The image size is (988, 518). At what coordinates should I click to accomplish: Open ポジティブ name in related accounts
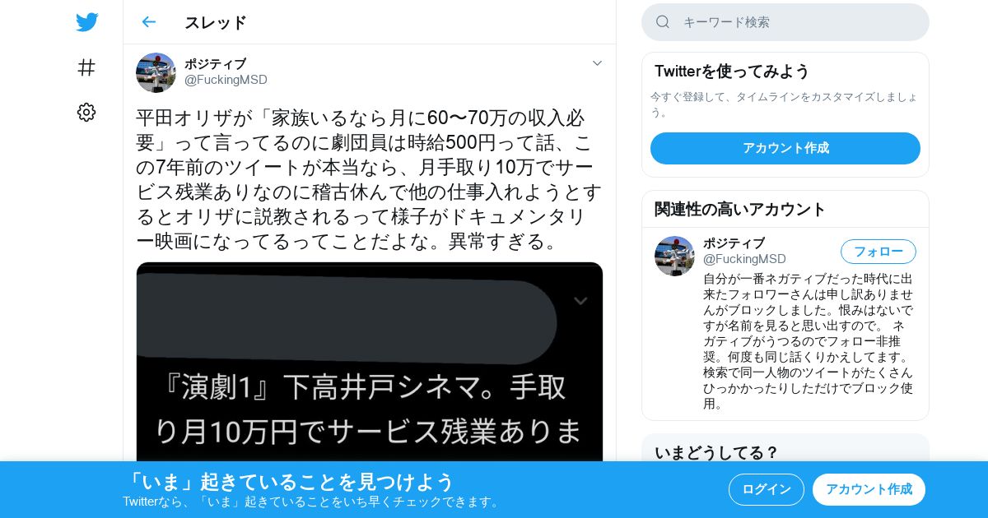pyautogui.click(x=734, y=243)
